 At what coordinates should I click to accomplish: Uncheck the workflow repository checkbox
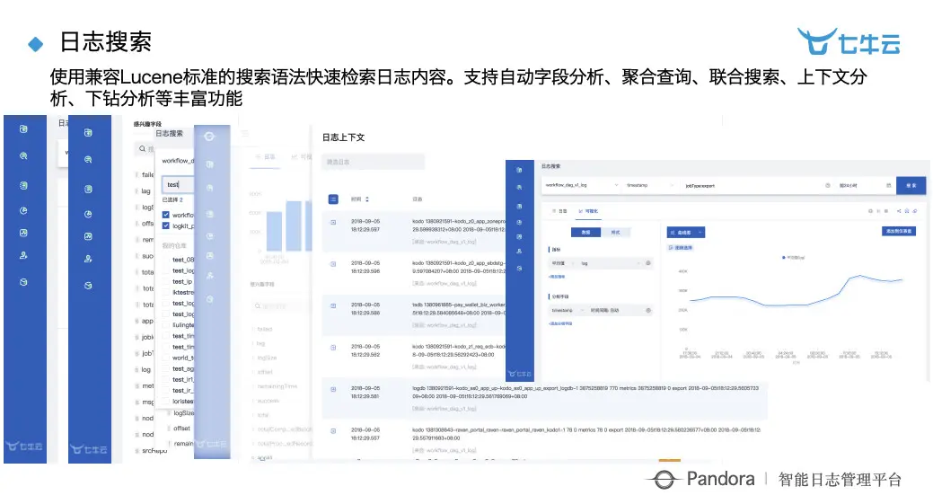166,215
